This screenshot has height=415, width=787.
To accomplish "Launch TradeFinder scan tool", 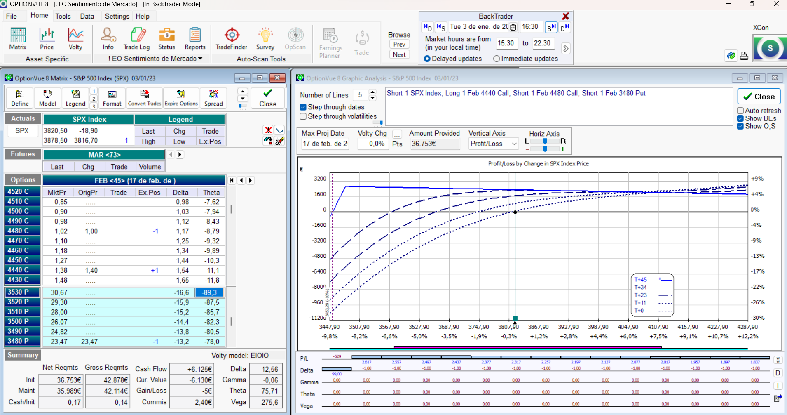I will click(x=232, y=39).
